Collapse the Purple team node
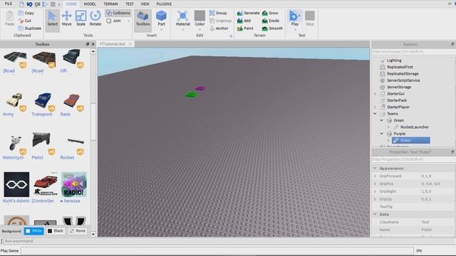The width and height of the screenshot is (456, 256). coord(382,134)
